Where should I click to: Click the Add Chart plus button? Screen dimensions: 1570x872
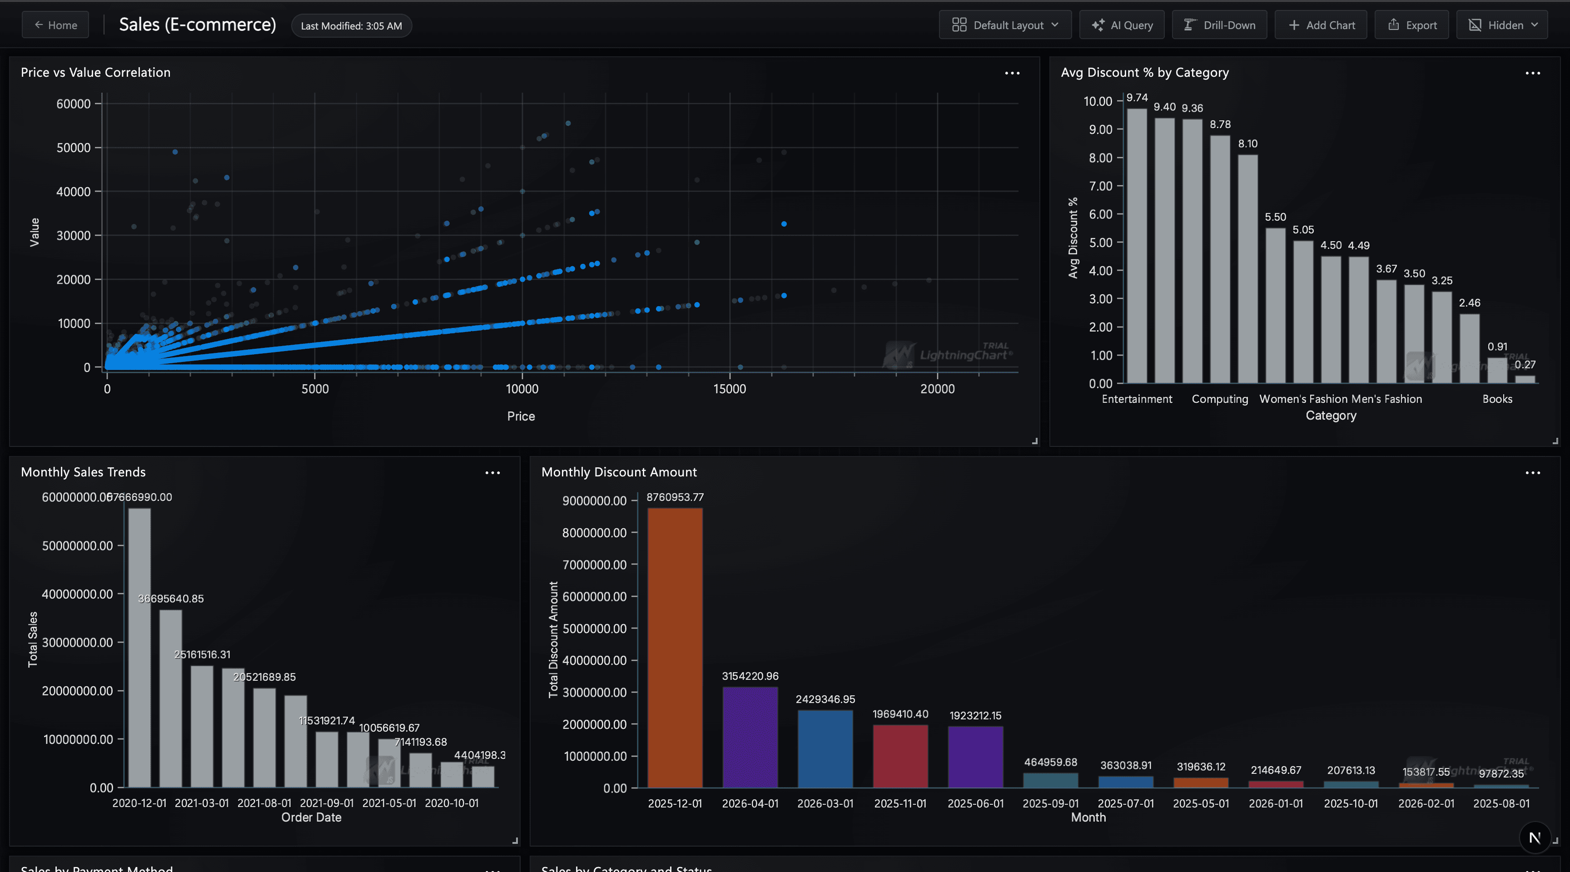(x=1321, y=25)
